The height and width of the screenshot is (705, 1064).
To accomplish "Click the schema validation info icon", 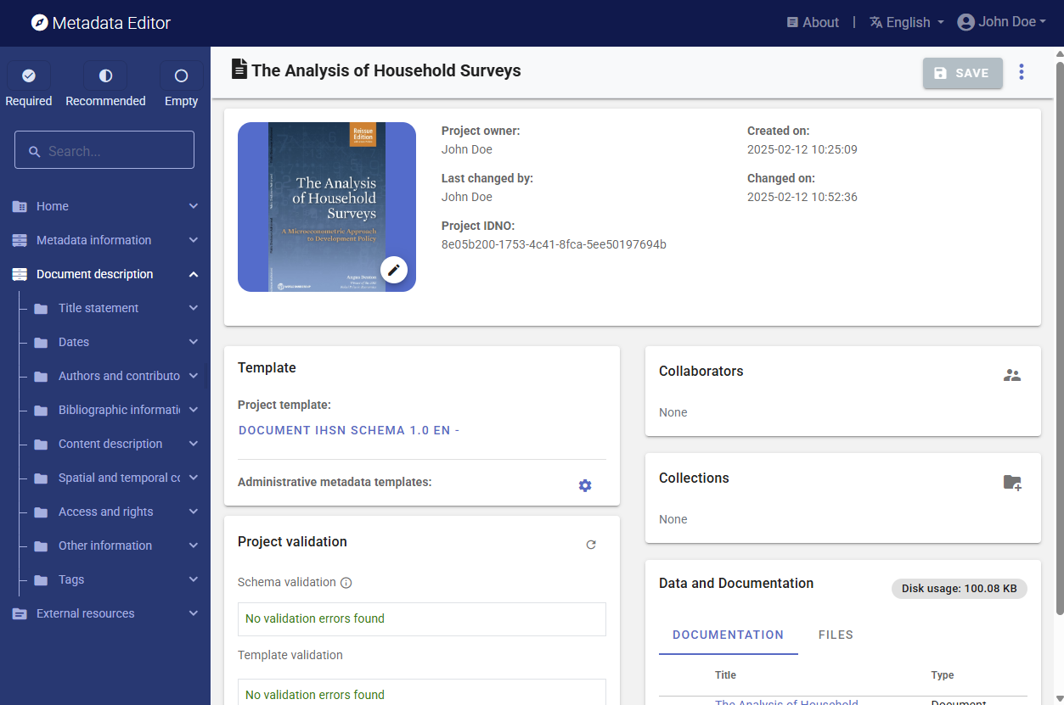I will coord(346,583).
